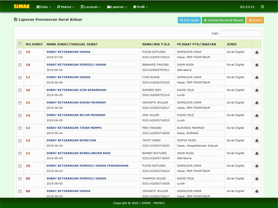Click printer icon in row 14

point(257,115)
